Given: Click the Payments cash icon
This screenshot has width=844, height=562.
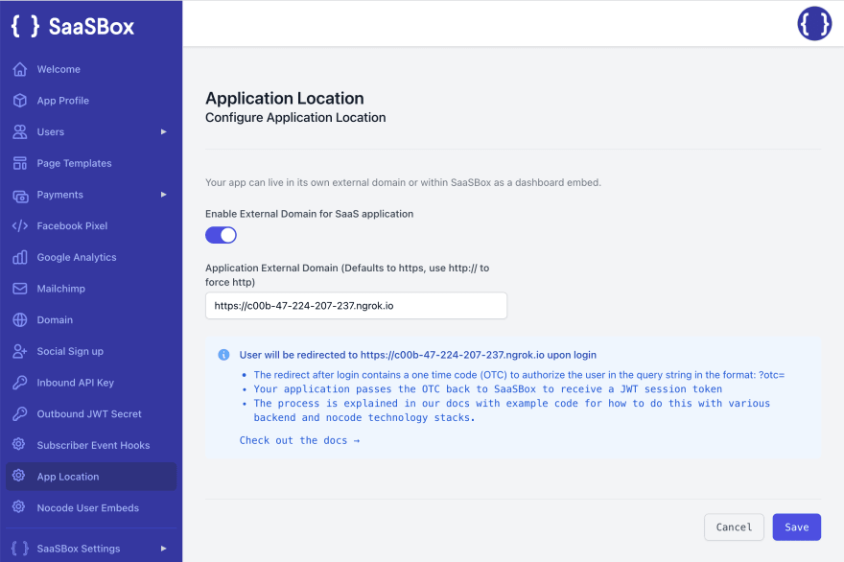Looking at the screenshot, I should [x=20, y=195].
